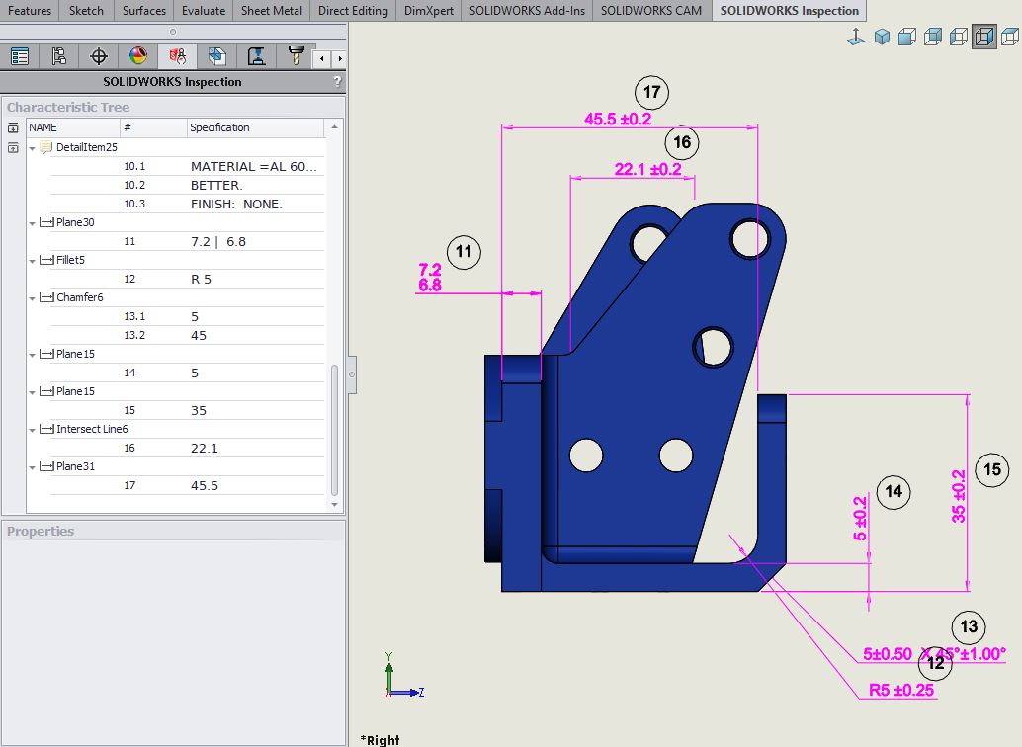The height and width of the screenshot is (747, 1022).
Task: Open the ConfigurationManager tab icon
Action: 59,56
